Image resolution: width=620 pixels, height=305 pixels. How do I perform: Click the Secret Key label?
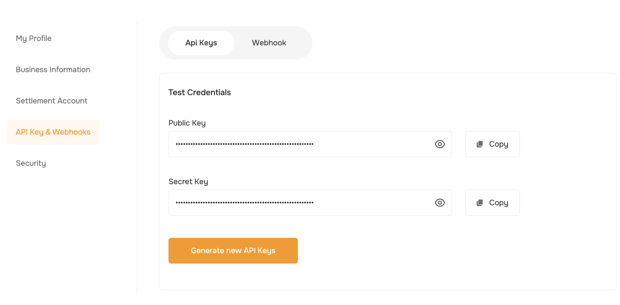(x=188, y=182)
